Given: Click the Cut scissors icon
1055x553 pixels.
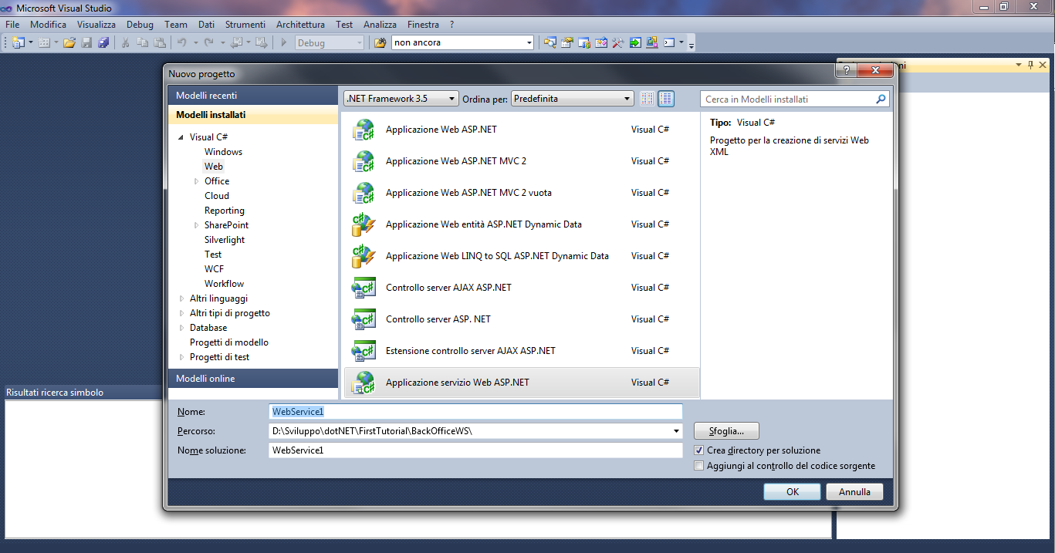Looking at the screenshot, I should click(125, 42).
